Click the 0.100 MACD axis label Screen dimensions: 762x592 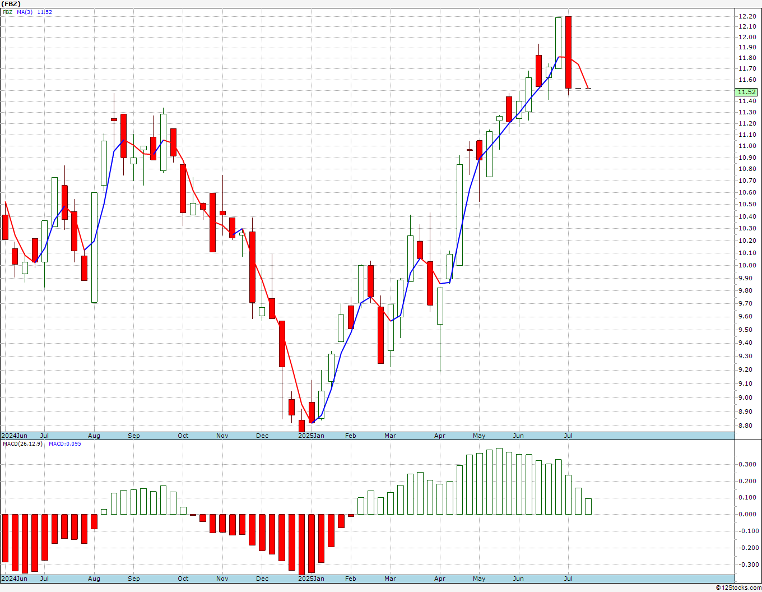tap(747, 497)
